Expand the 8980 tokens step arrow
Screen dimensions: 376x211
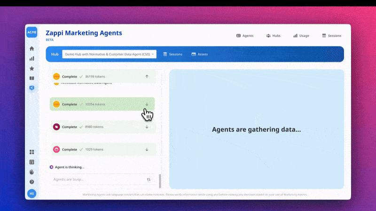(147, 127)
